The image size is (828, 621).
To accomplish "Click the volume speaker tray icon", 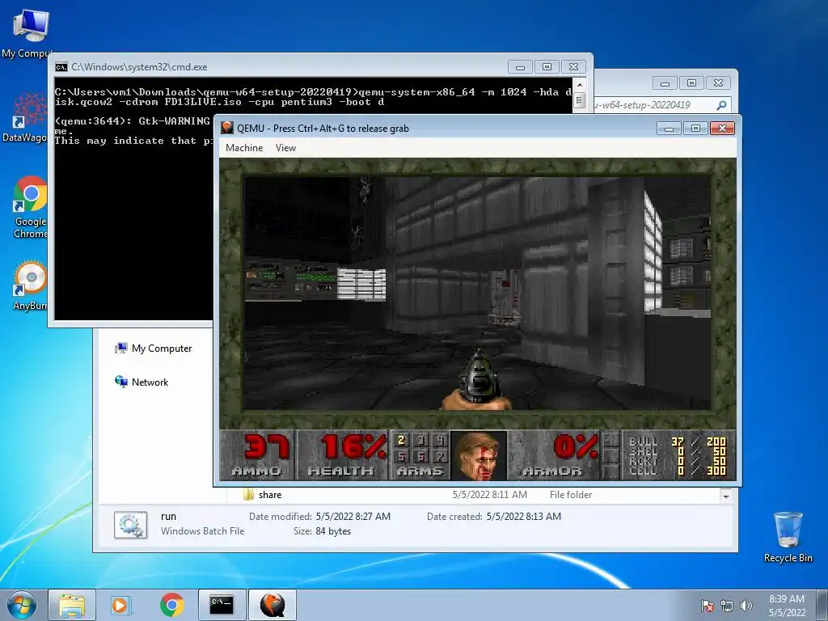I will [746, 606].
